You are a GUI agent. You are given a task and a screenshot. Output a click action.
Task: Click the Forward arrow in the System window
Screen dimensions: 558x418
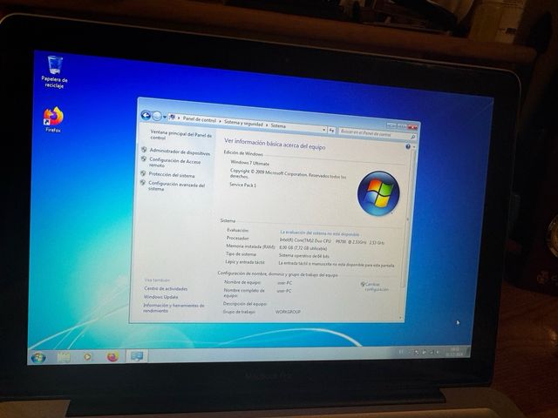coord(157,116)
